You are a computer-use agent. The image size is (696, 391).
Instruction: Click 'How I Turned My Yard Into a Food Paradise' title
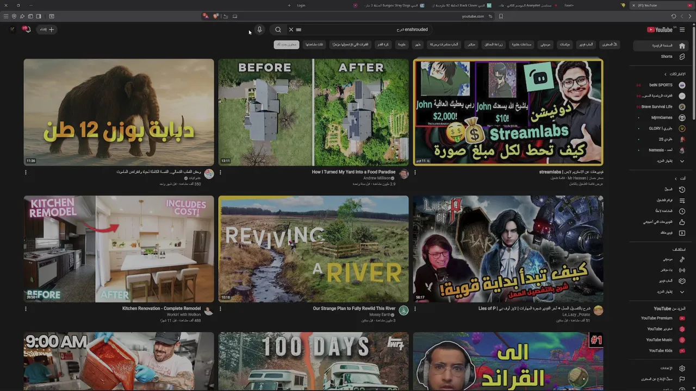(x=353, y=172)
